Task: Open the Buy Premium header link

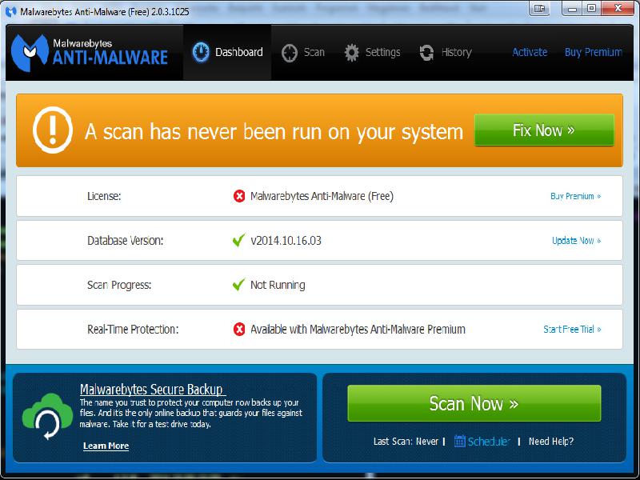Action: (594, 52)
